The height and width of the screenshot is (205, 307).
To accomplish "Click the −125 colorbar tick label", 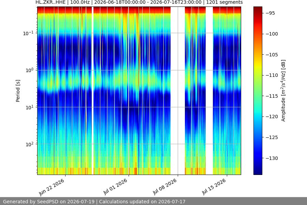I will click(272, 137).
